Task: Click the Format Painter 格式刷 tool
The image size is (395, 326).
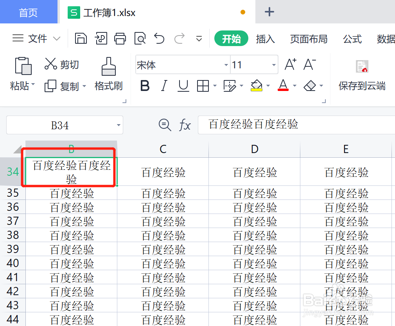Action: [108, 74]
